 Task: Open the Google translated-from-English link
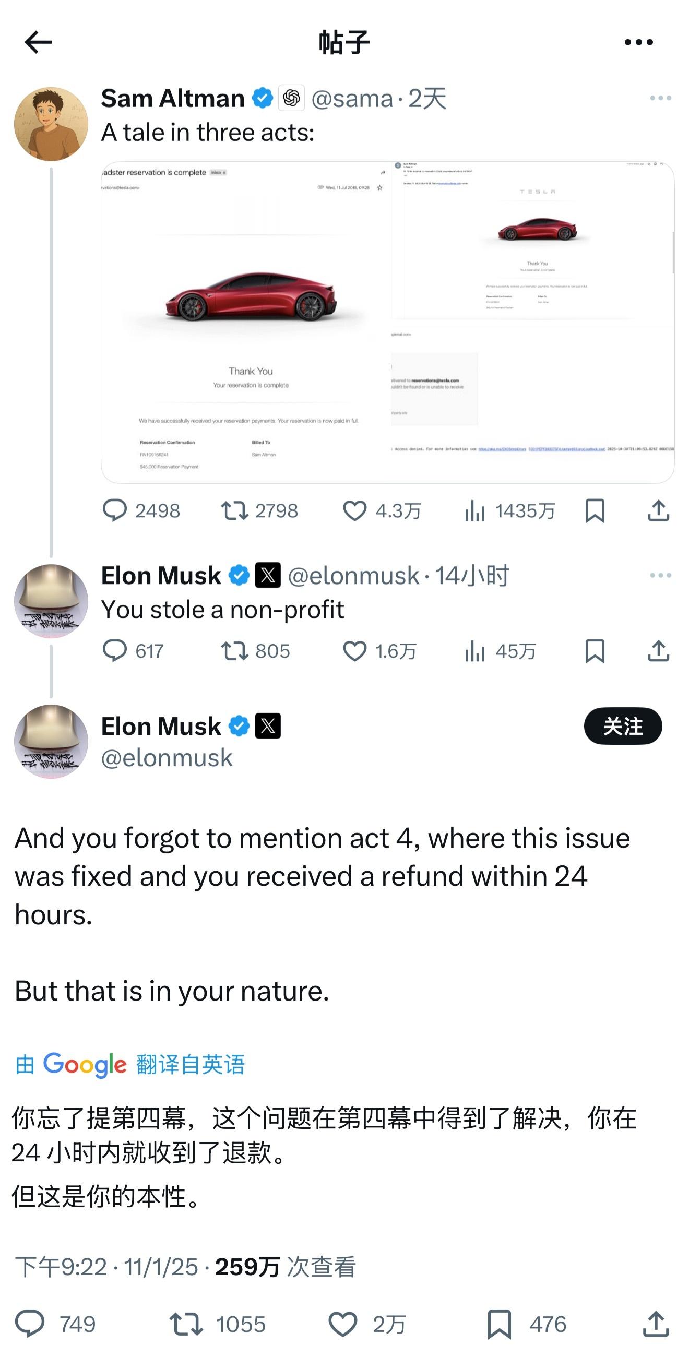pyautogui.click(x=130, y=1065)
